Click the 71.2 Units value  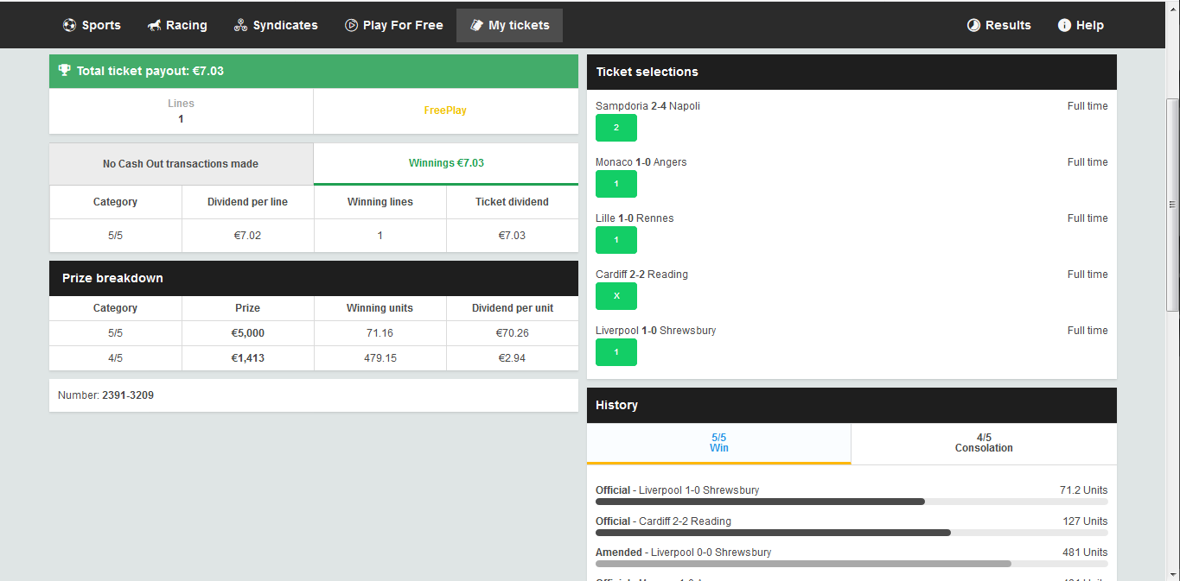point(1083,490)
